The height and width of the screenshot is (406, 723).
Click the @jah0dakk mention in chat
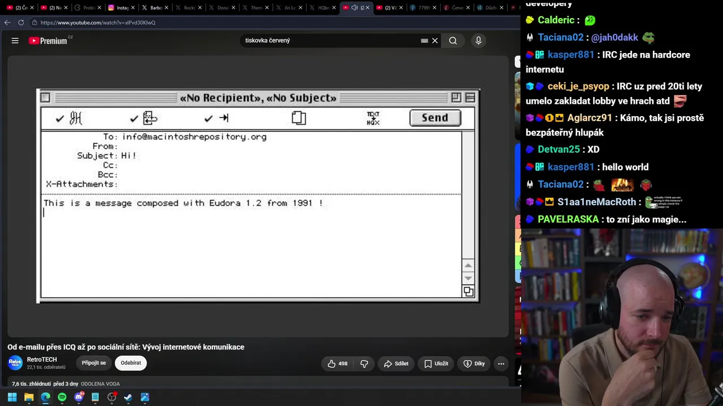pos(615,38)
